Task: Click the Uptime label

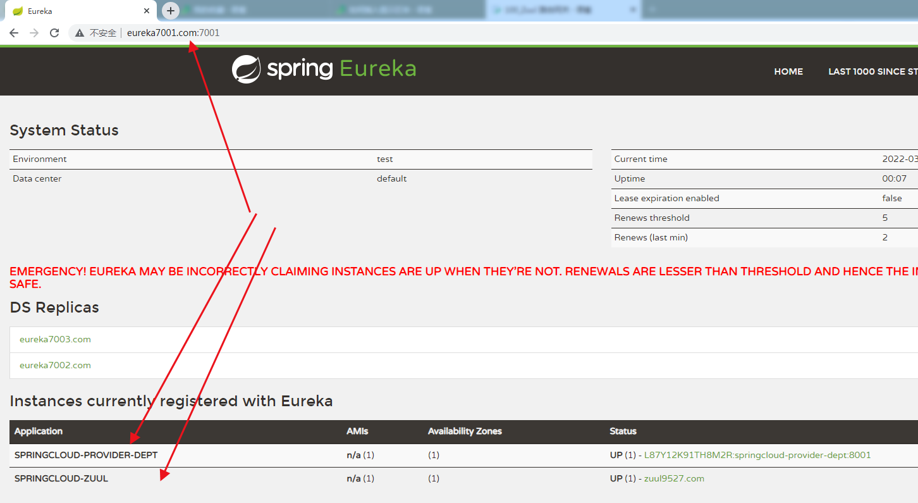Action: [x=630, y=178]
